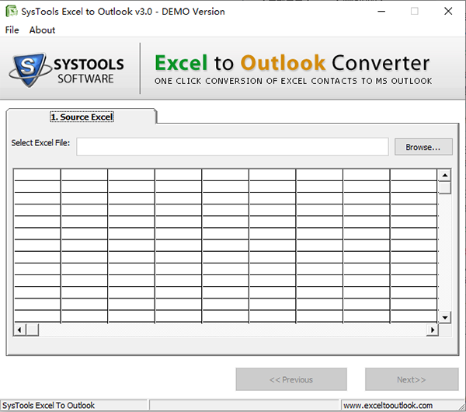Click the <<Previous button
Screen dimensions: 466x412
coord(291,379)
